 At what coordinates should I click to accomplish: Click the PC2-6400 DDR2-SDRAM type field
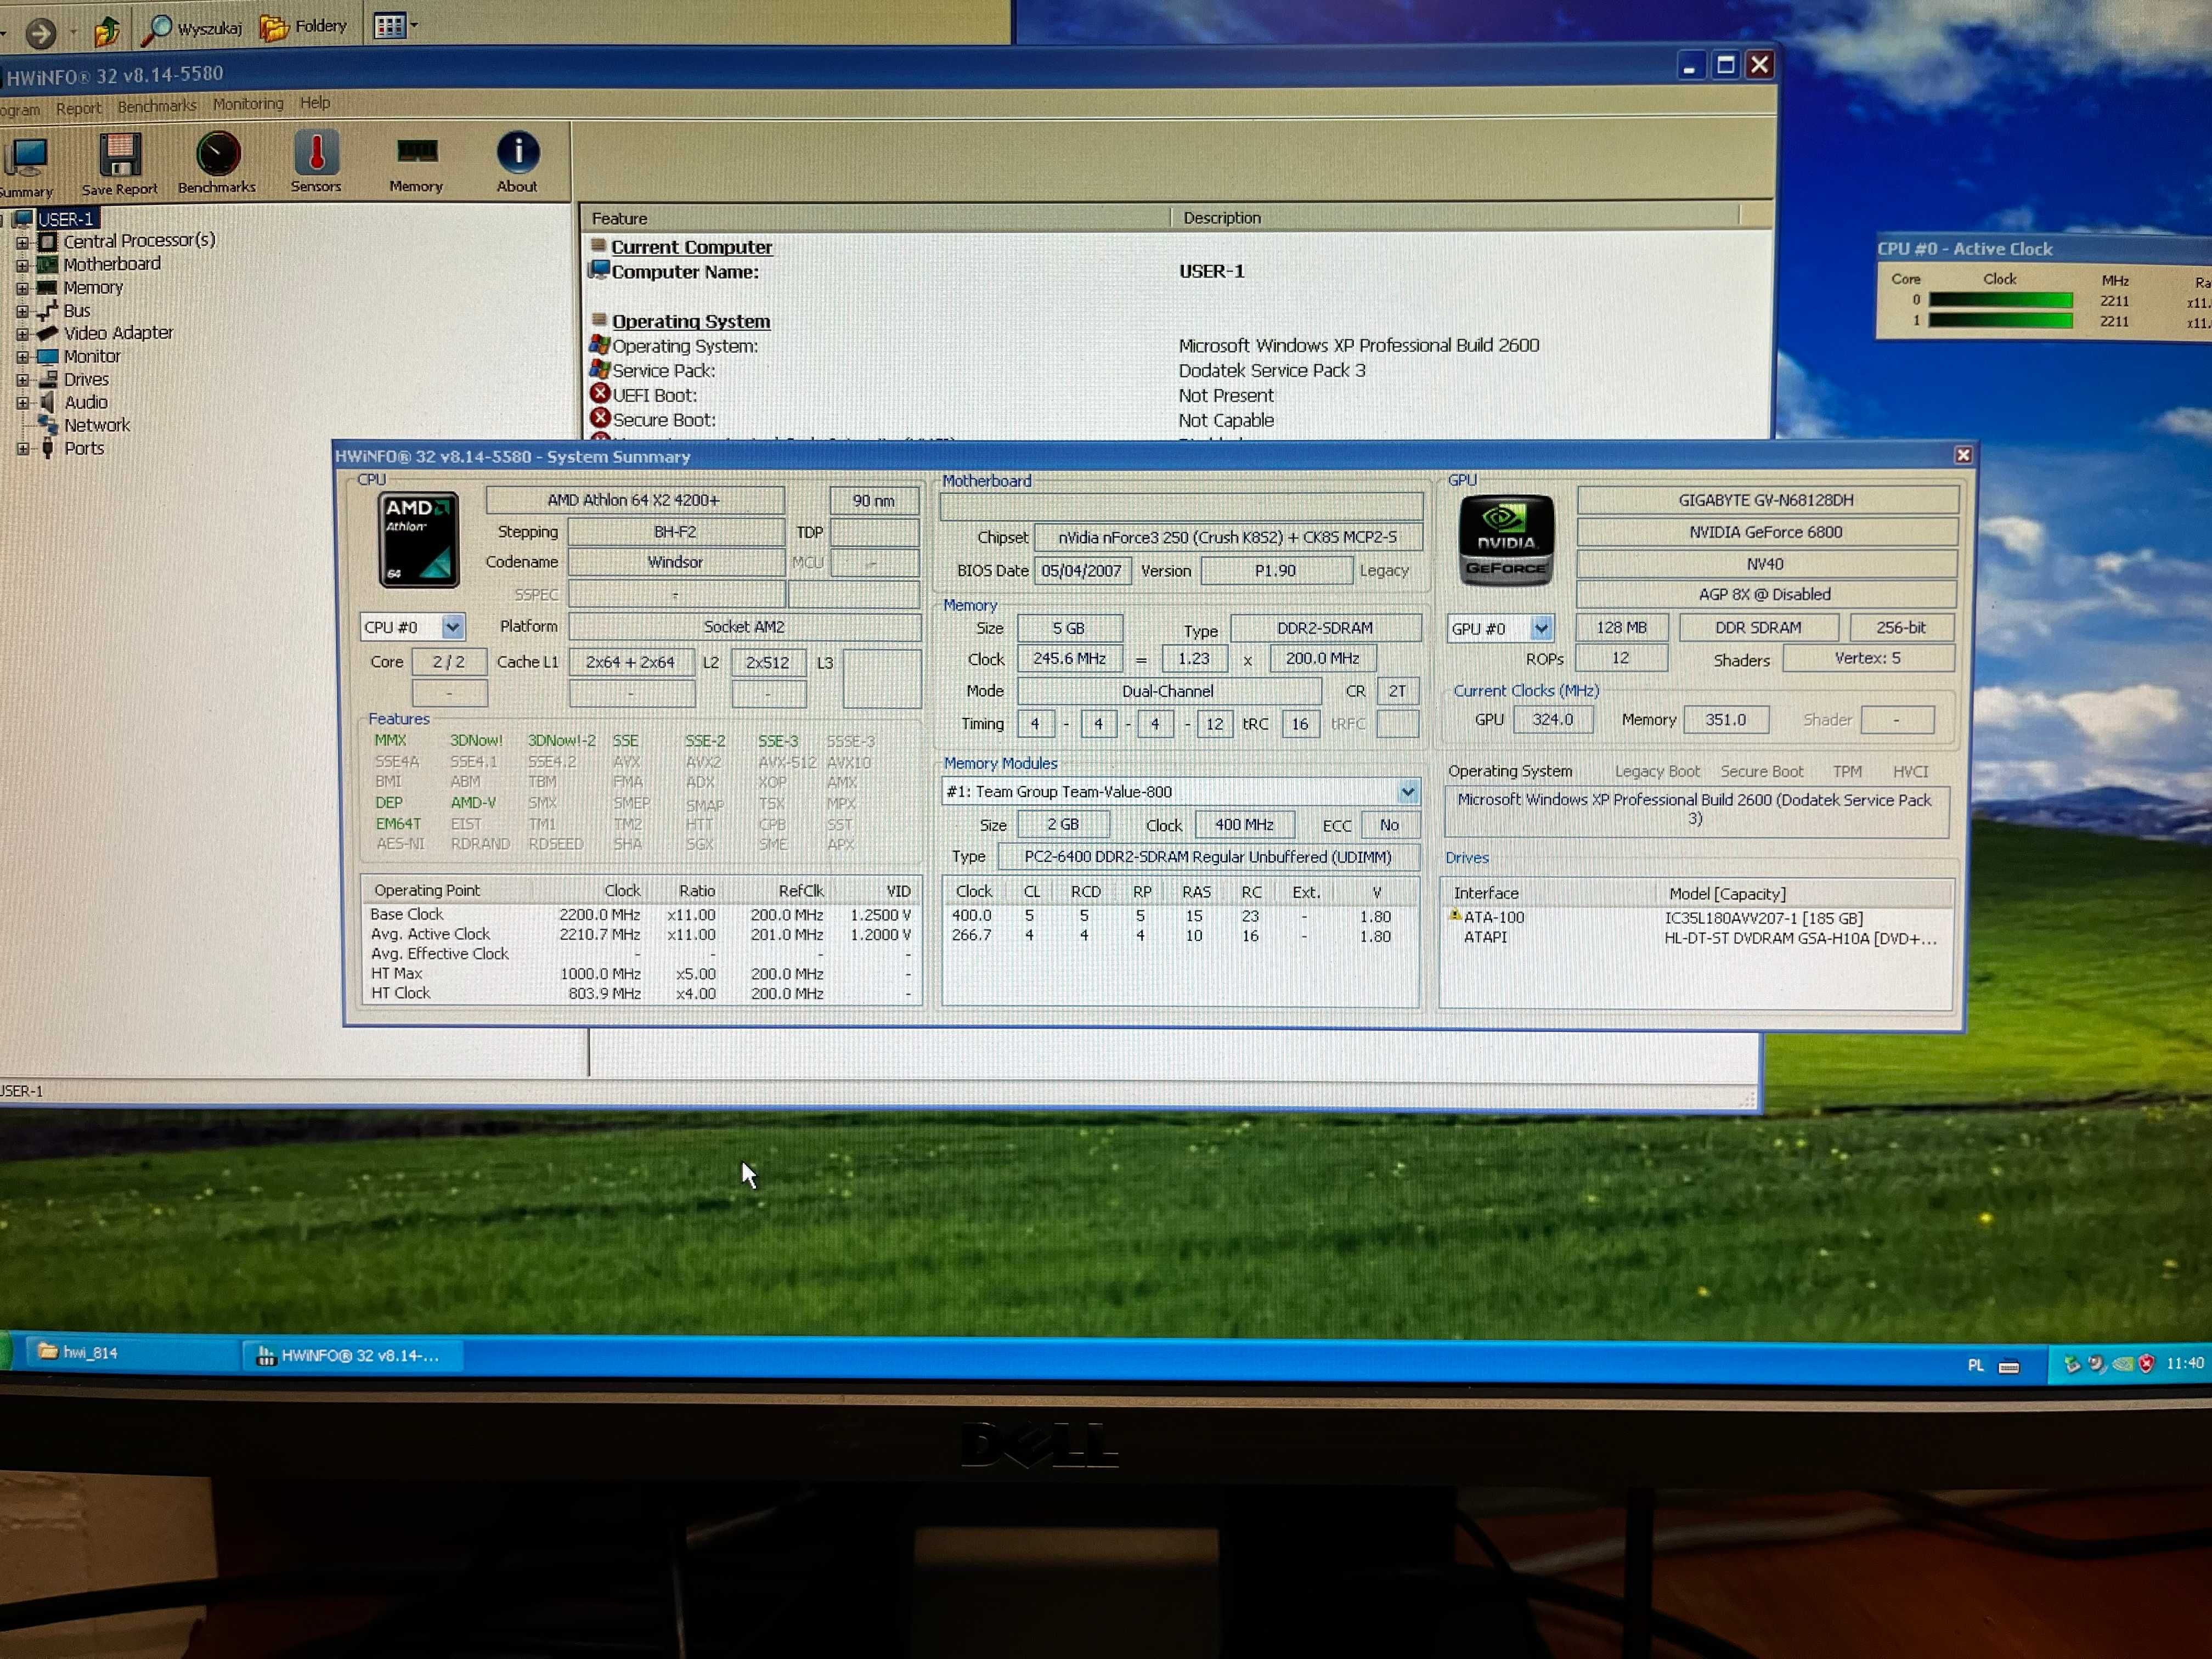click(x=1208, y=857)
